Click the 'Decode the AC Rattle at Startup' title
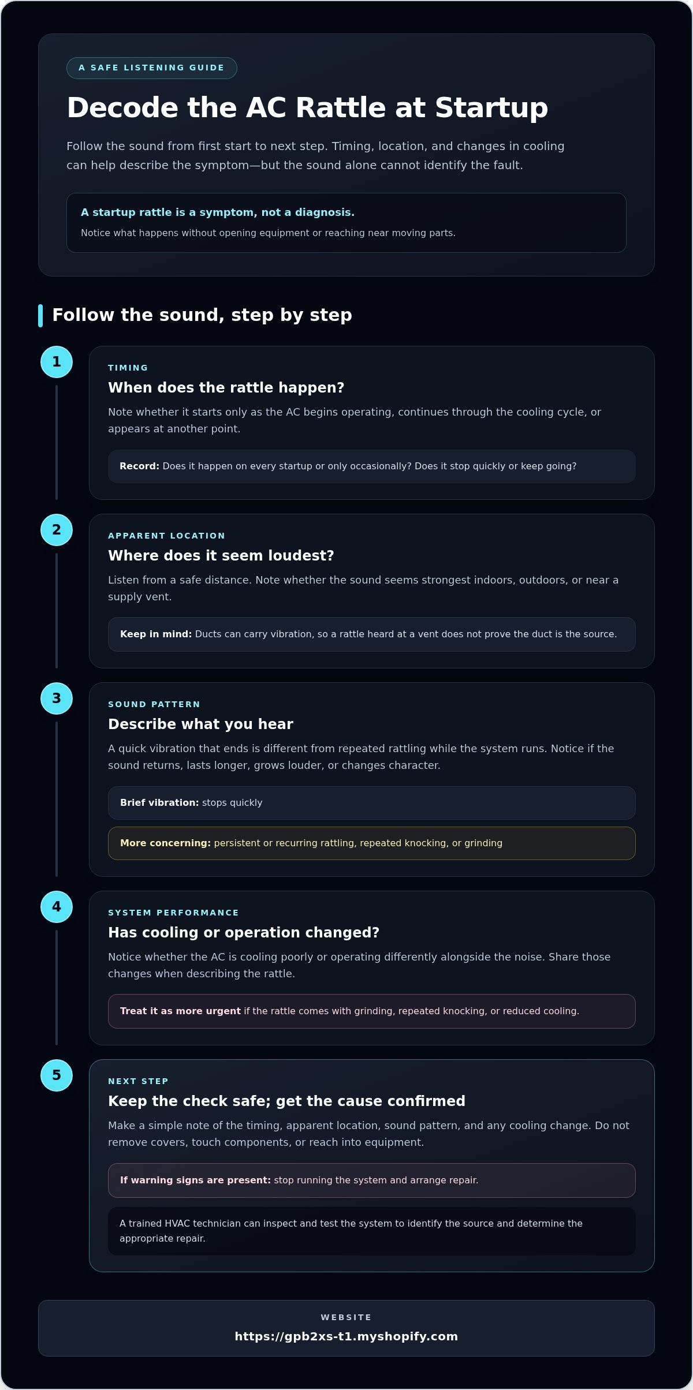Viewport: 693px width, 1390px height. tap(307, 108)
